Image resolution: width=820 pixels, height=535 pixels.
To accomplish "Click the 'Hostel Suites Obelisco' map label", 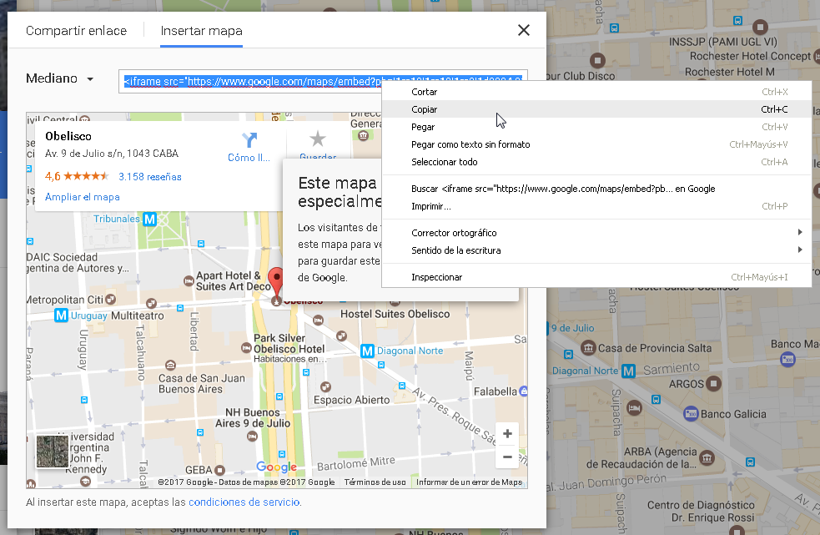I will (395, 314).
